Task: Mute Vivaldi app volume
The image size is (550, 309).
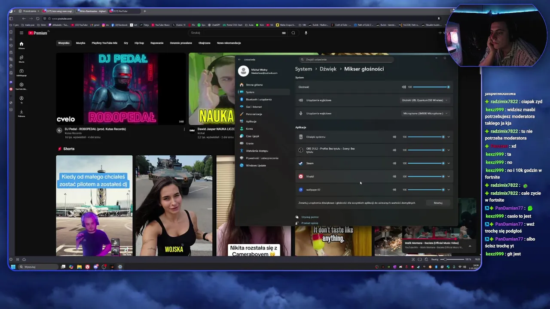Action: pyautogui.click(x=394, y=176)
